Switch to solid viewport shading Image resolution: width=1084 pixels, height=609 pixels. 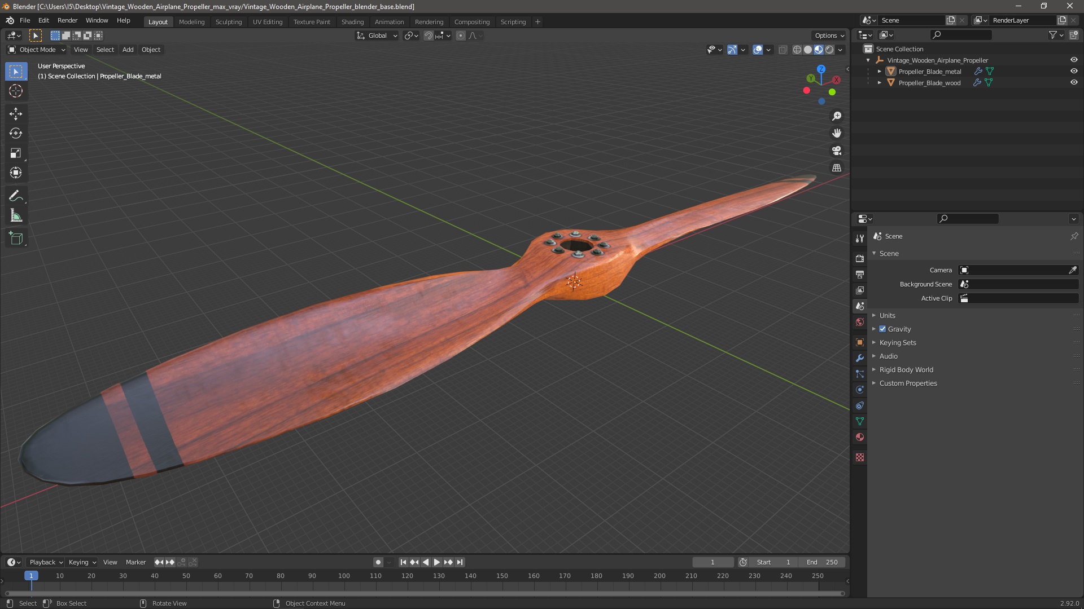pos(808,50)
